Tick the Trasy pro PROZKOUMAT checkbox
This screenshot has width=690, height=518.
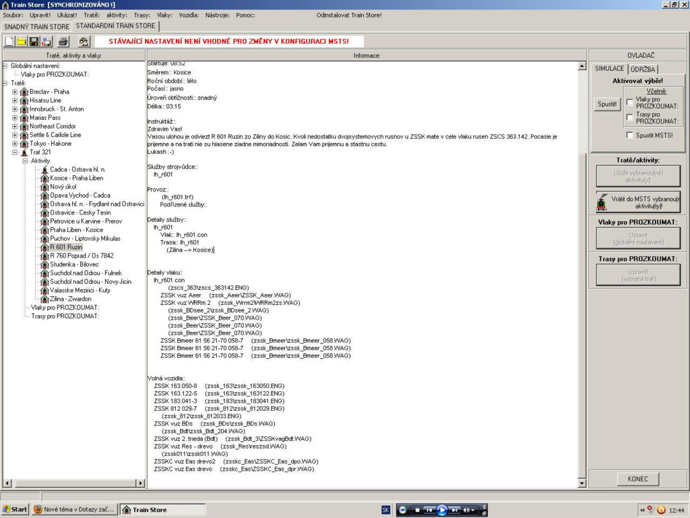tap(629, 117)
